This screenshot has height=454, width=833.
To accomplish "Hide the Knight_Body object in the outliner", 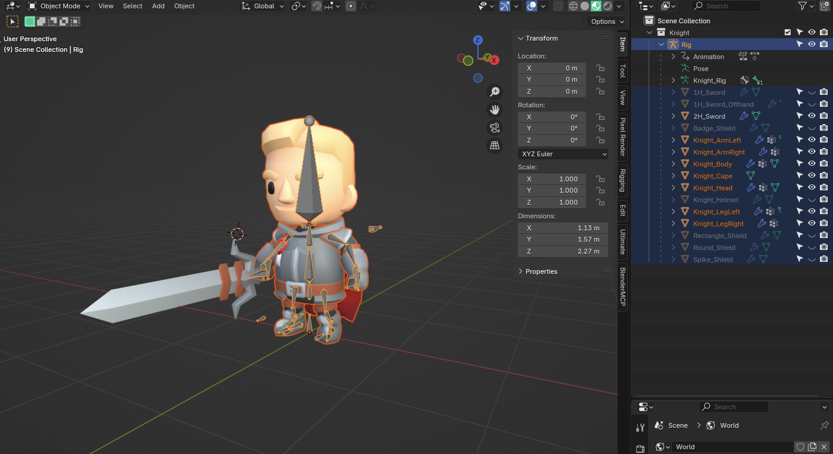I will tap(812, 163).
